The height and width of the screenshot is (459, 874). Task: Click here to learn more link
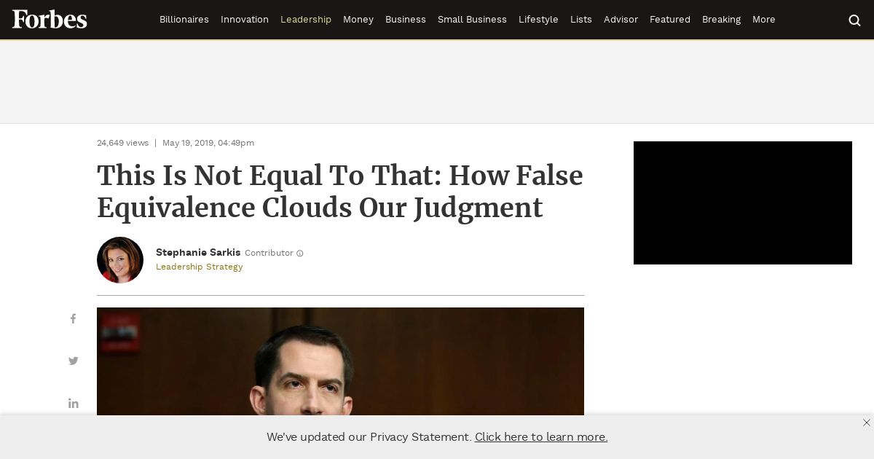point(541,437)
